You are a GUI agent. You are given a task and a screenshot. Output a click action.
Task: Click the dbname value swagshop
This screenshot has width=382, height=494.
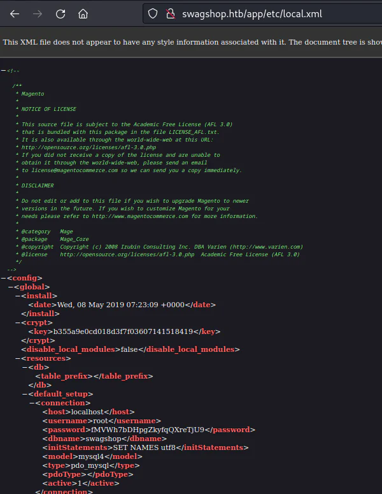point(104,439)
